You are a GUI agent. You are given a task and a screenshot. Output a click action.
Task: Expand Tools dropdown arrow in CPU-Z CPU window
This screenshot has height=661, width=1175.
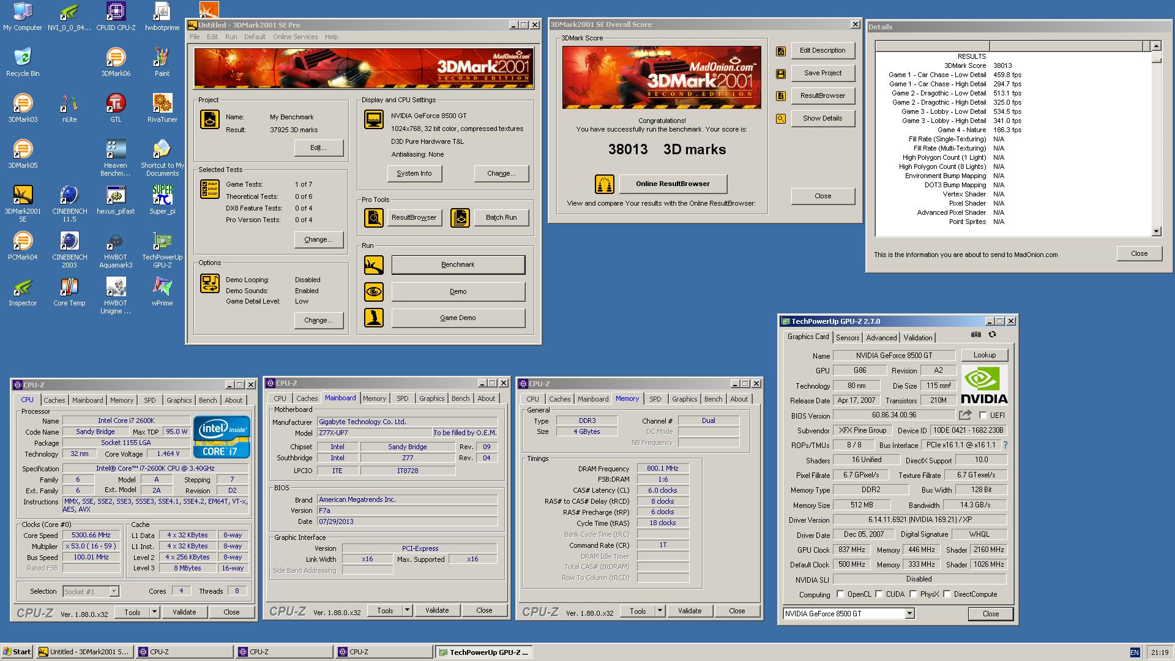[x=154, y=612]
